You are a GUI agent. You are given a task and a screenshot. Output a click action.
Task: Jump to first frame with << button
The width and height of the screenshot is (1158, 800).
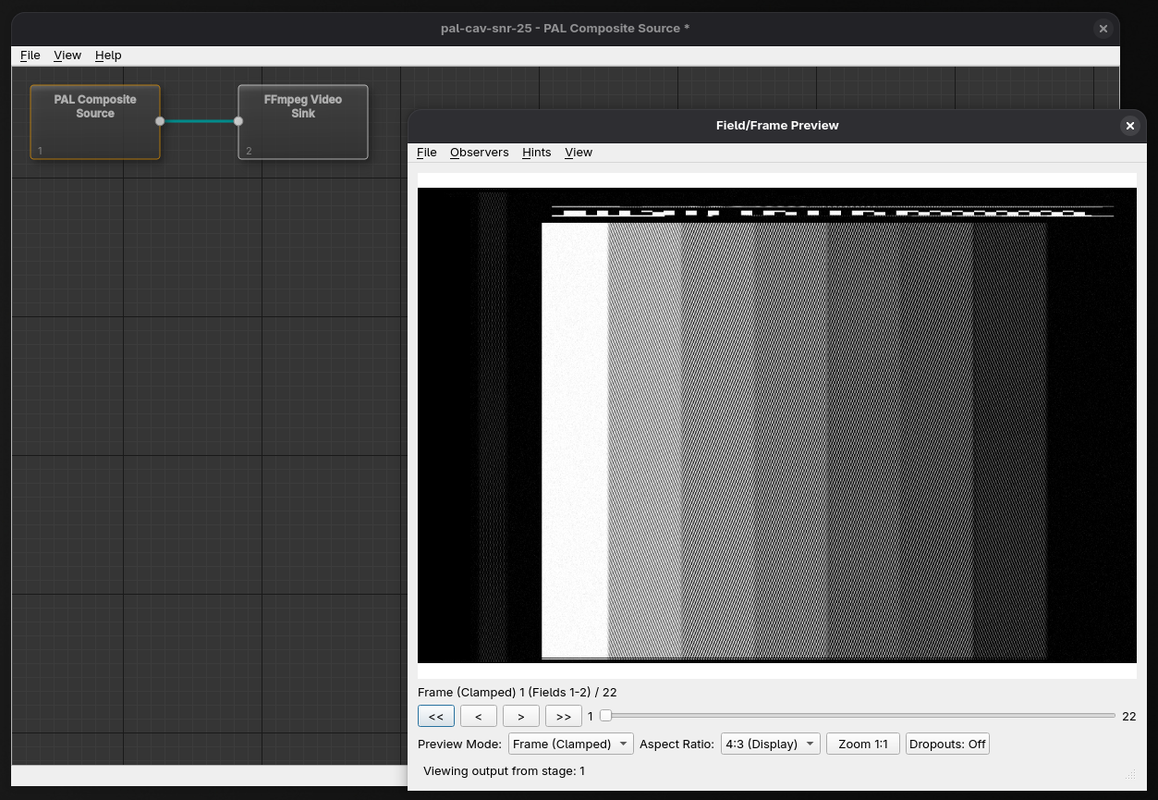[435, 716]
